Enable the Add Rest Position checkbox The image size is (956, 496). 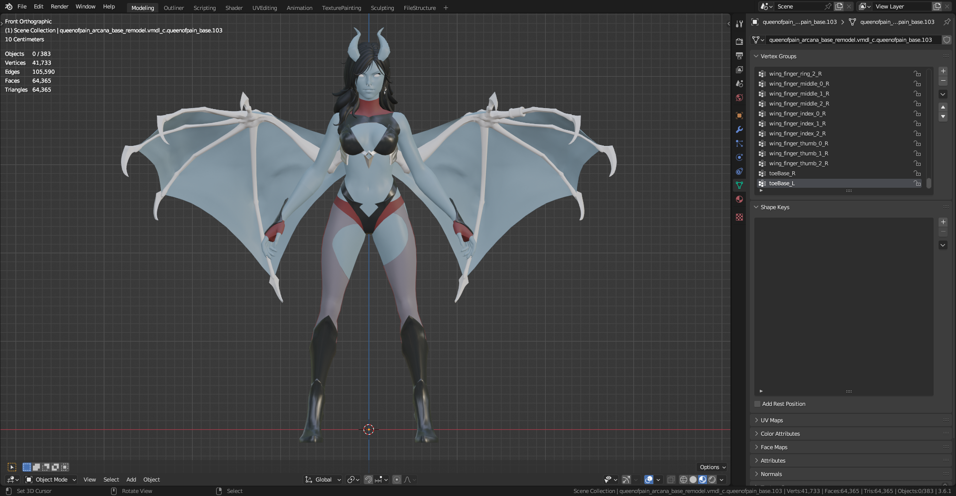point(757,404)
